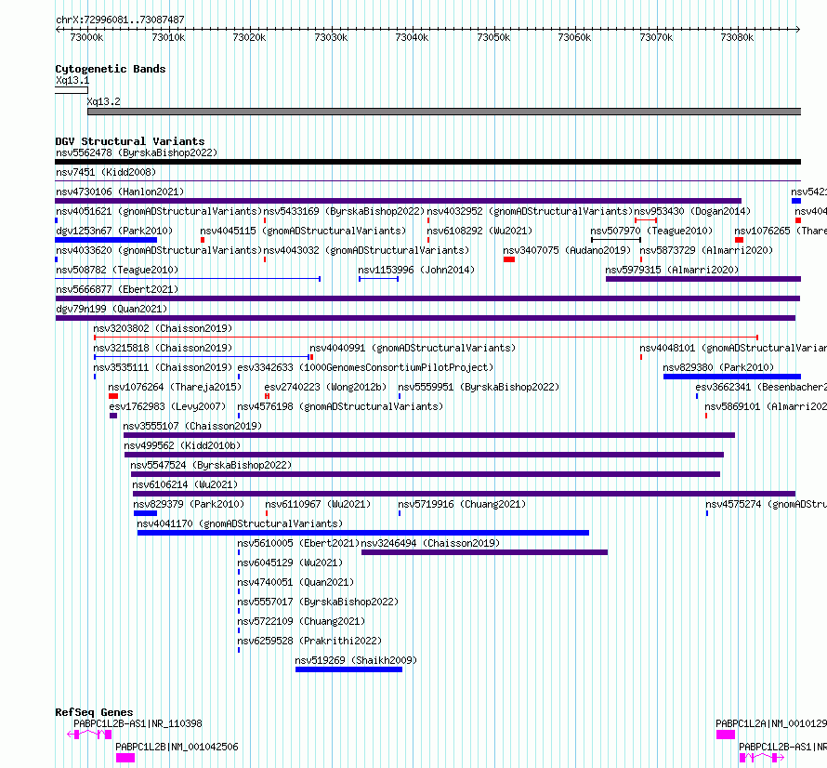827x768 pixels.
Task: Click nsv5557017 (ByrskaBishop2022) label
Action: [318, 602]
